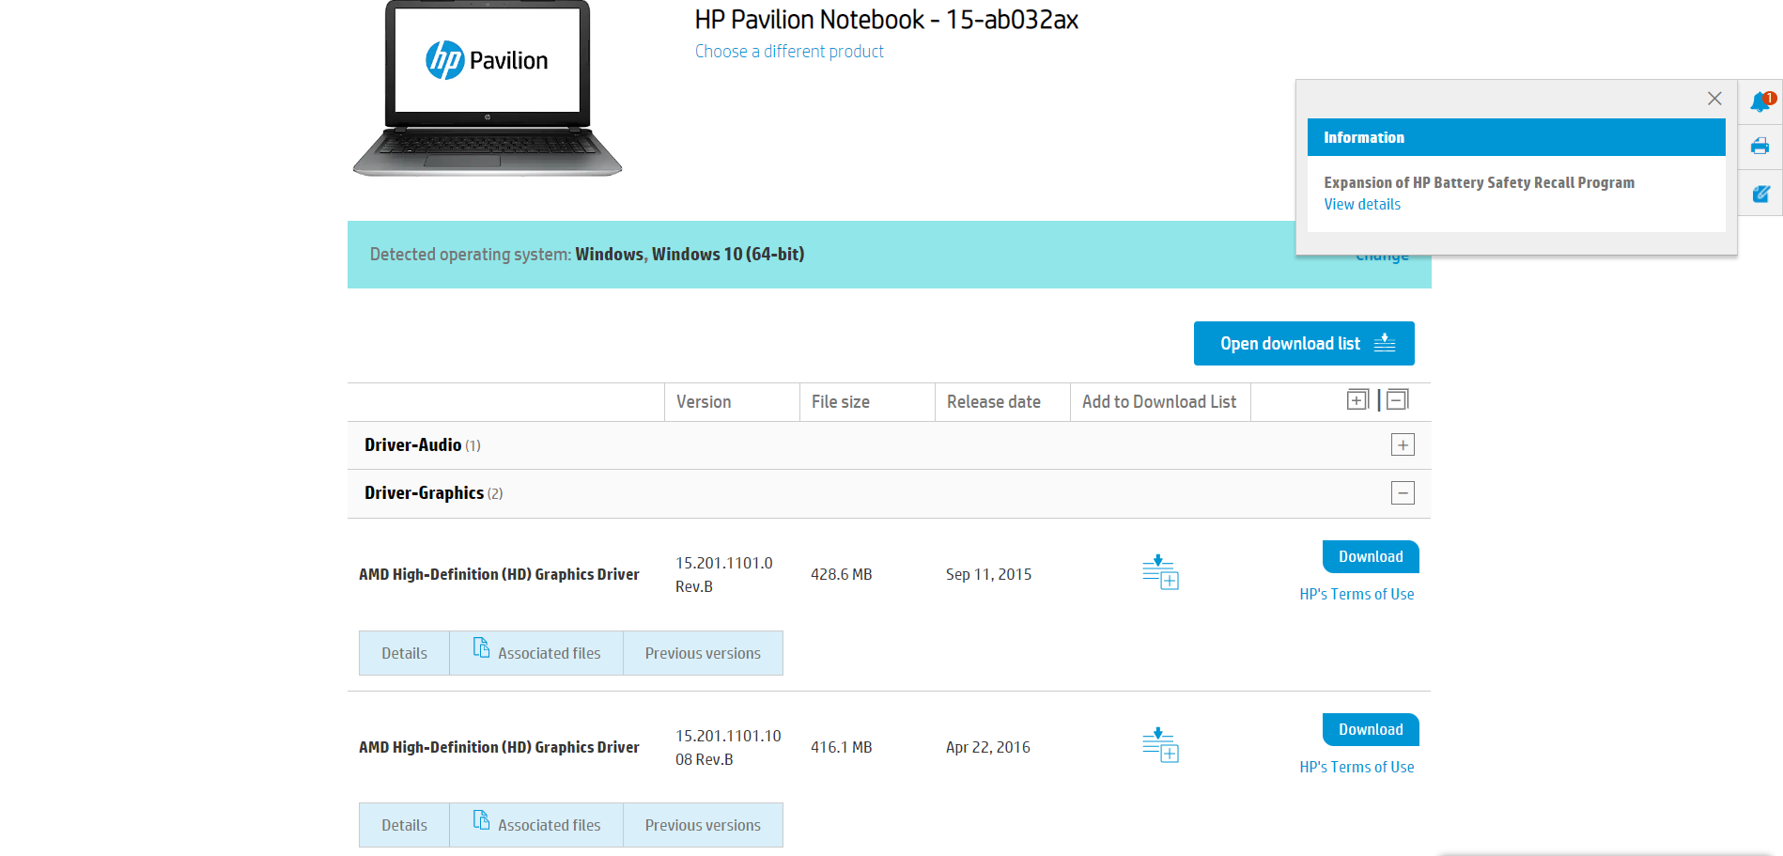This screenshot has height=856, width=1783.
Task: Collapse the Driver-Graphics section
Action: [x=1402, y=493]
